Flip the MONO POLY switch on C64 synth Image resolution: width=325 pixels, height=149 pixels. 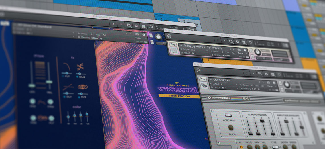[227, 115]
